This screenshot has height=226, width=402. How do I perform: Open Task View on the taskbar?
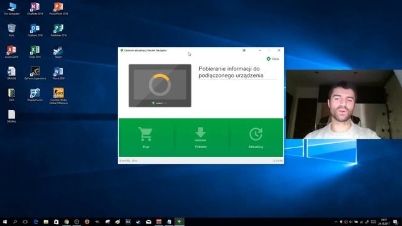[x=25, y=222]
